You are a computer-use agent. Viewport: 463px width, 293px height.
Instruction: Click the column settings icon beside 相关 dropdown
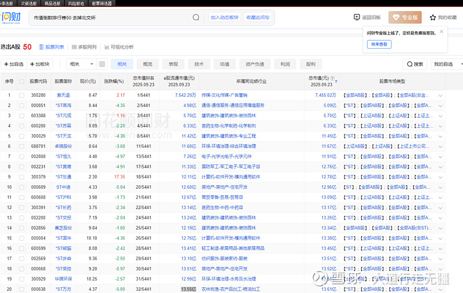[x=102, y=64]
